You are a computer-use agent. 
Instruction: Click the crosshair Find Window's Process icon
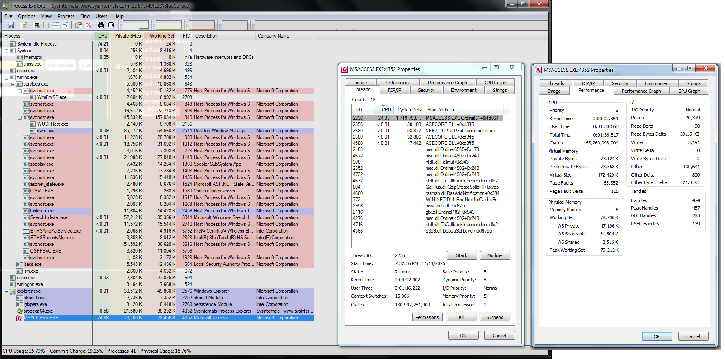point(111,25)
